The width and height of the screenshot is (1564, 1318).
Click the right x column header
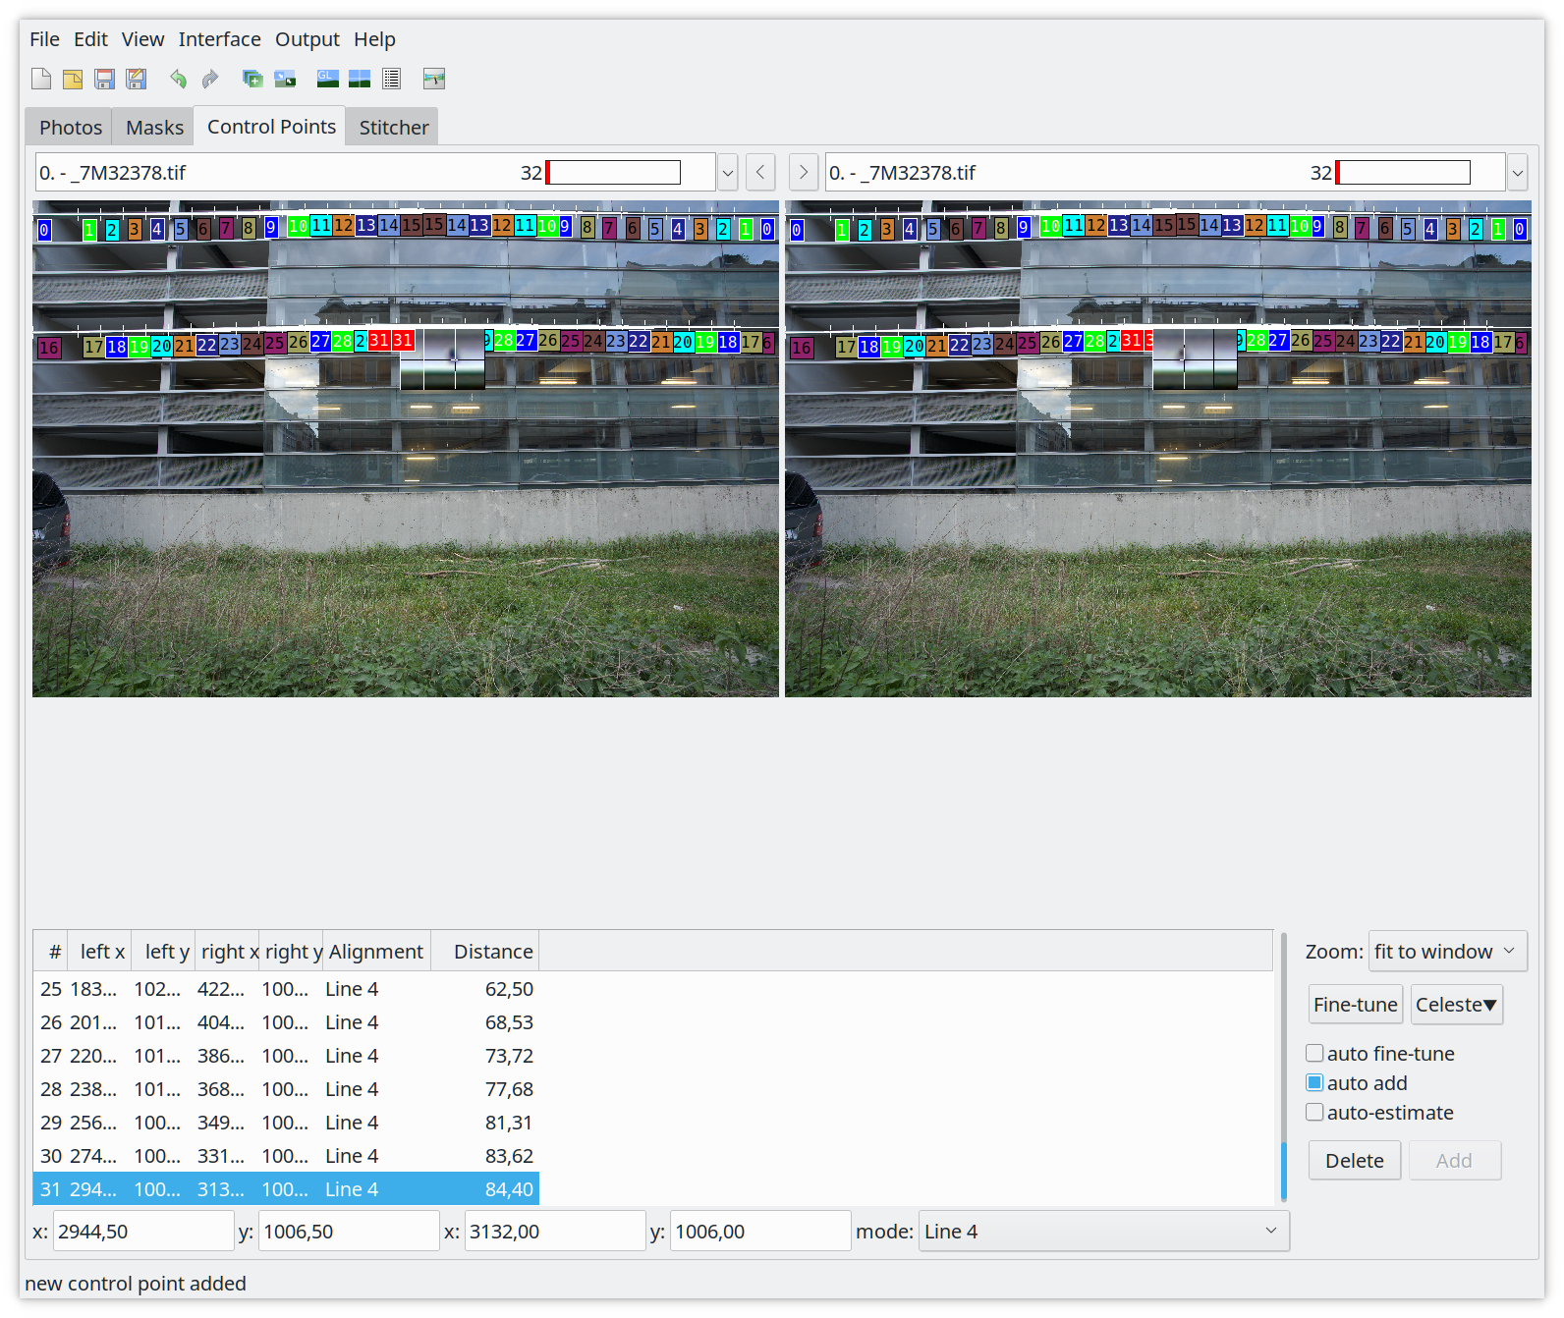pyautogui.click(x=227, y=951)
